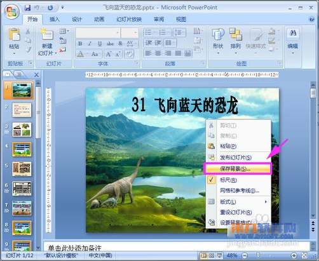The image size is (319, 261).
Task: Open the Editing binoculars group
Action: click(292, 41)
